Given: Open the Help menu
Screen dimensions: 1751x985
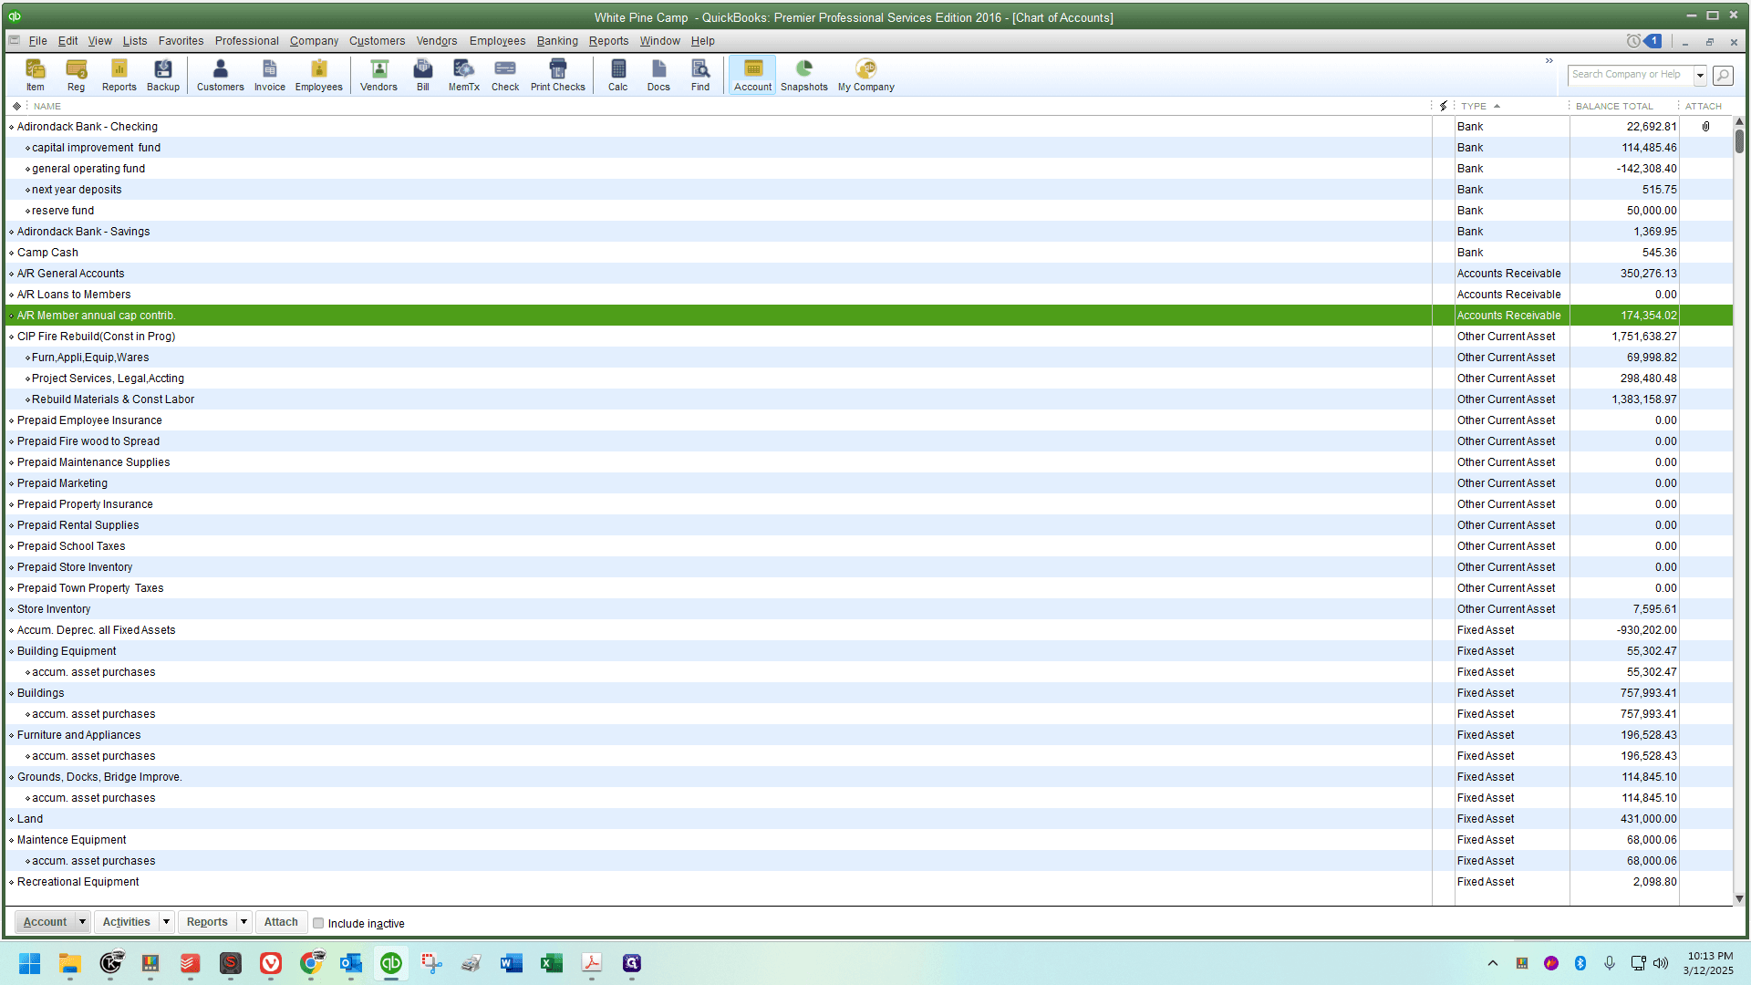Looking at the screenshot, I should tap(702, 41).
